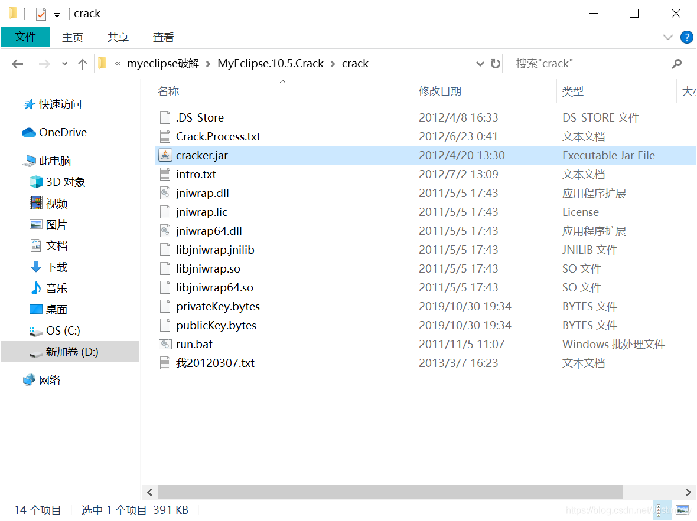The height and width of the screenshot is (521, 697).
Task: Click the jniwrap64.dll file icon
Action: pos(165,231)
